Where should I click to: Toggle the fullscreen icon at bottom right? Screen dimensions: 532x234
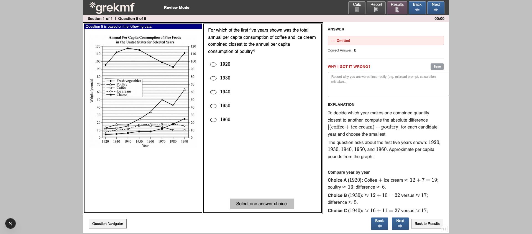444,229
